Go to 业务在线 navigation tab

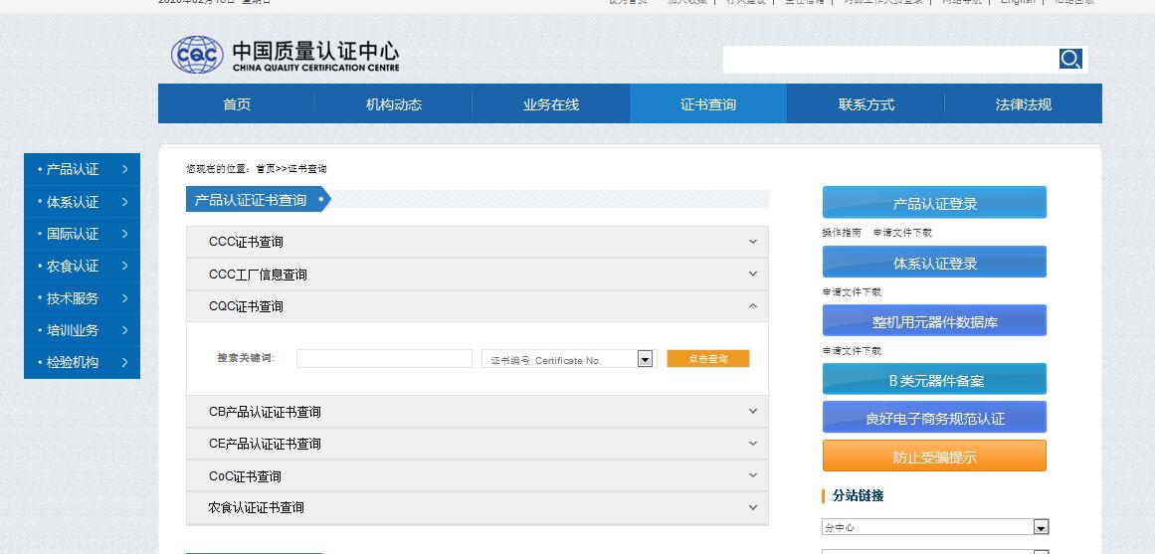pyautogui.click(x=550, y=104)
